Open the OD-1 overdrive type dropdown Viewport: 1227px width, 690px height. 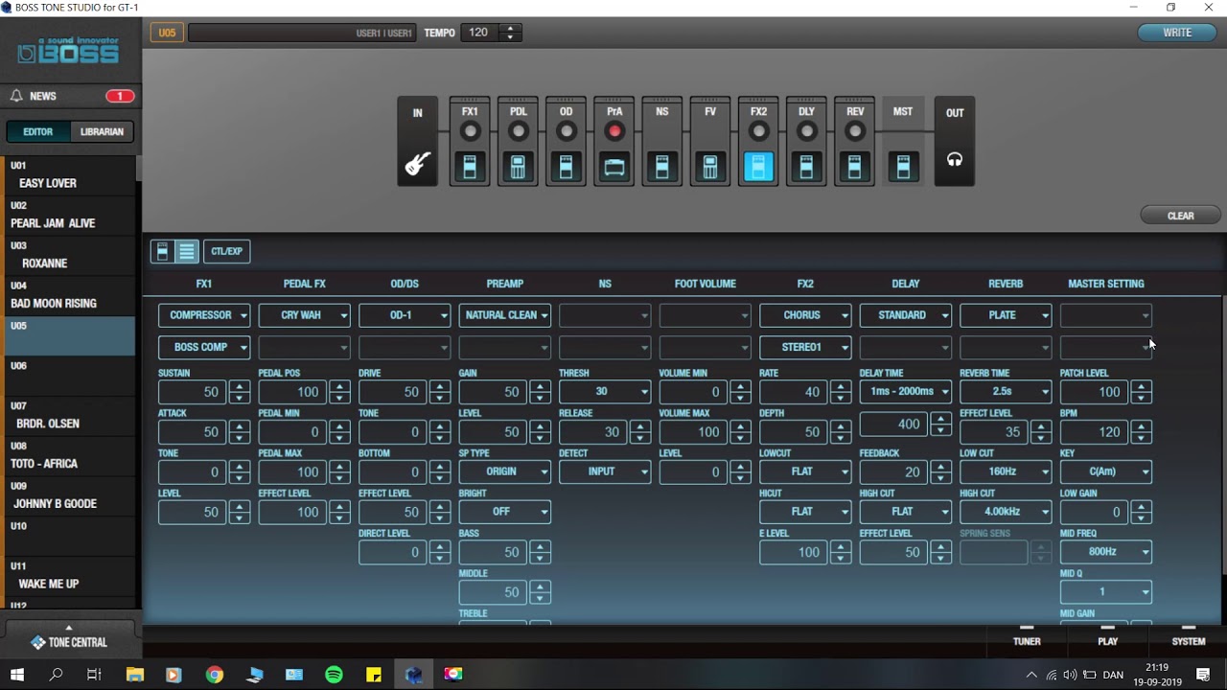point(405,315)
